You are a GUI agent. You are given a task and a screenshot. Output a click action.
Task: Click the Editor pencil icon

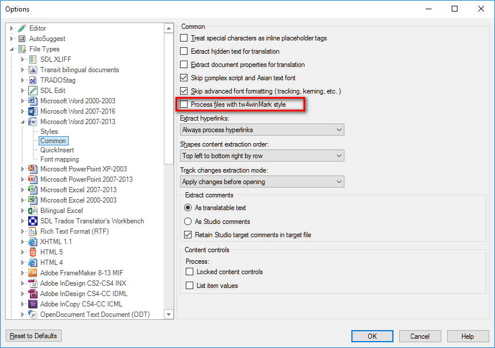click(x=22, y=28)
